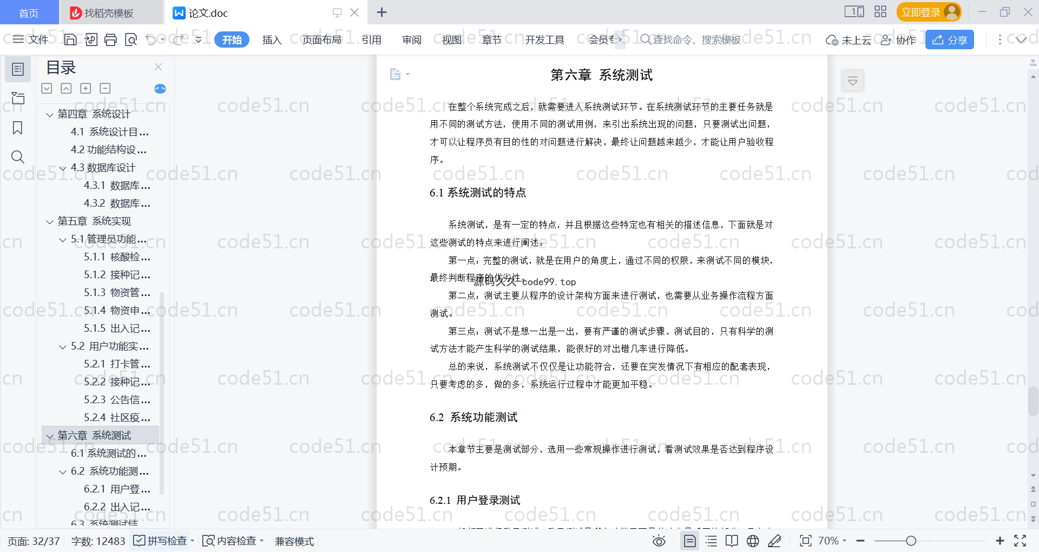
Task: Click the document page icon above the text
Action: coord(396,74)
